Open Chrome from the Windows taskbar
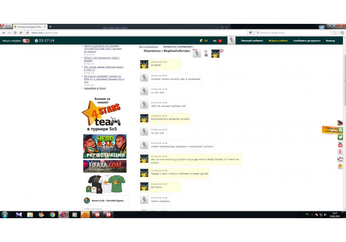Viewport: 346px width, 242px height. 52,215
